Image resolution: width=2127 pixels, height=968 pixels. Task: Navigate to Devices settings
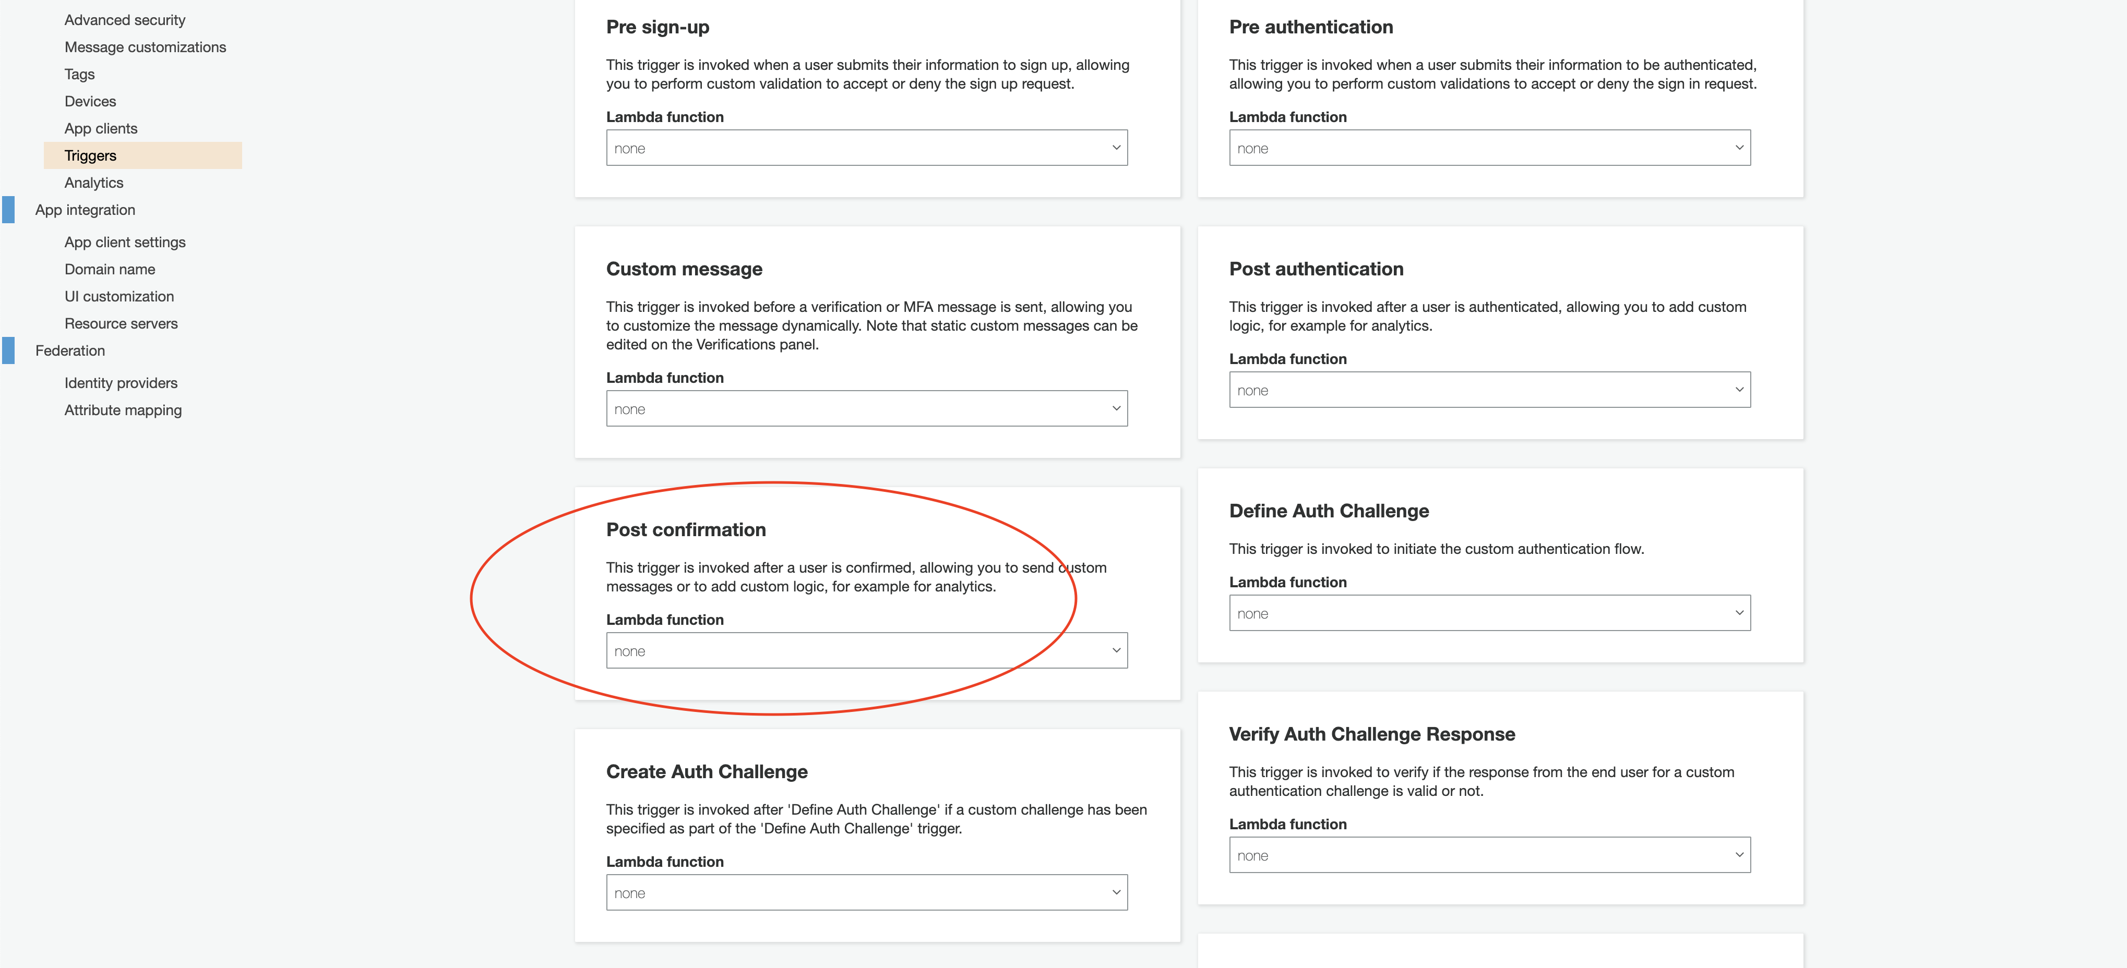pos(90,102)
